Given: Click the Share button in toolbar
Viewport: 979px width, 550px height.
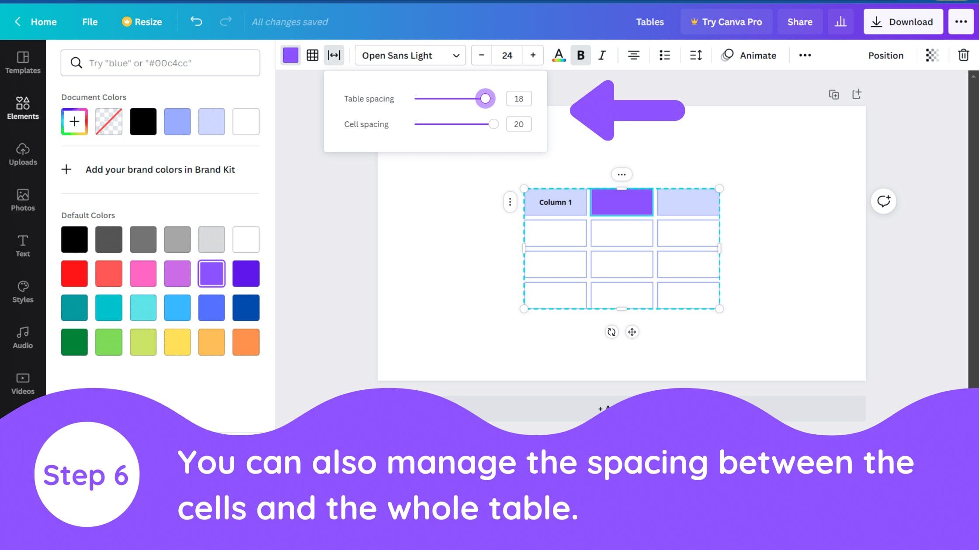Looking at the screenshot, I should pos(800,21).
